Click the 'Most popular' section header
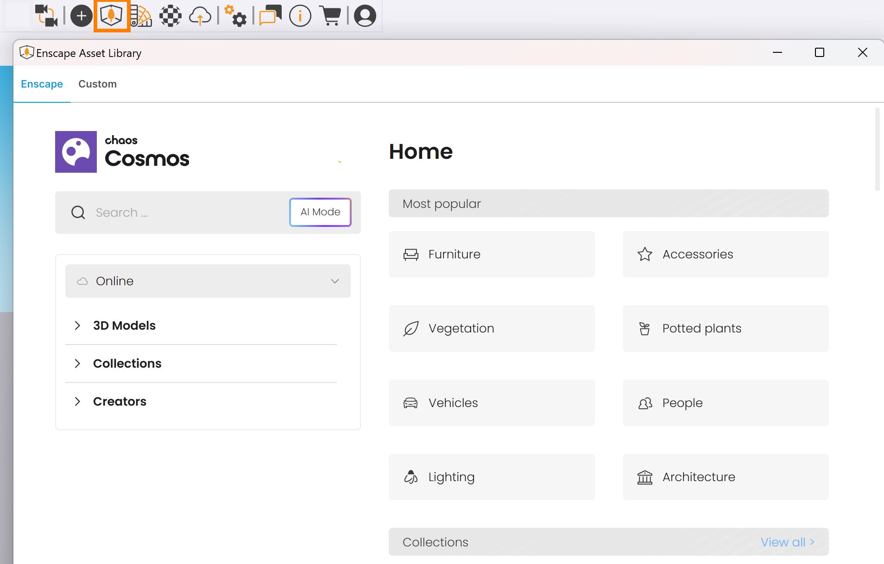Screen dimensions: 884x564 609,203
